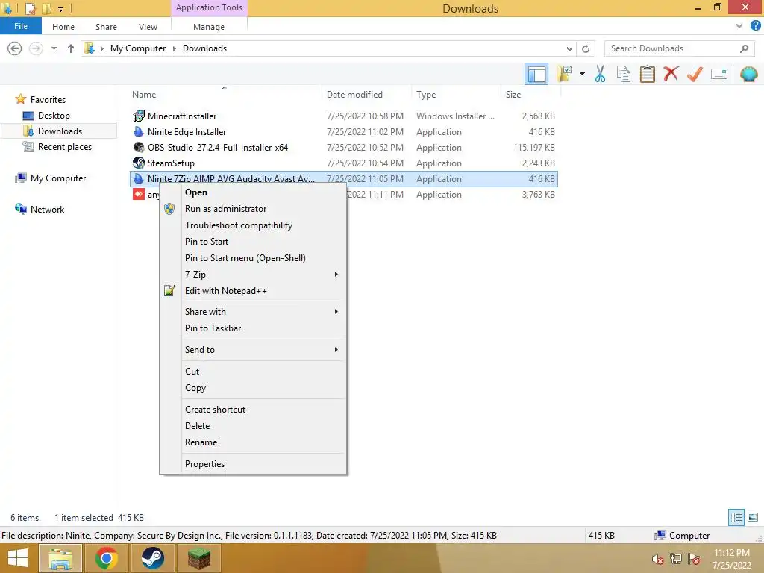Select the MinecraftInstaller file

pyautogui.click(x=182, y=116)
